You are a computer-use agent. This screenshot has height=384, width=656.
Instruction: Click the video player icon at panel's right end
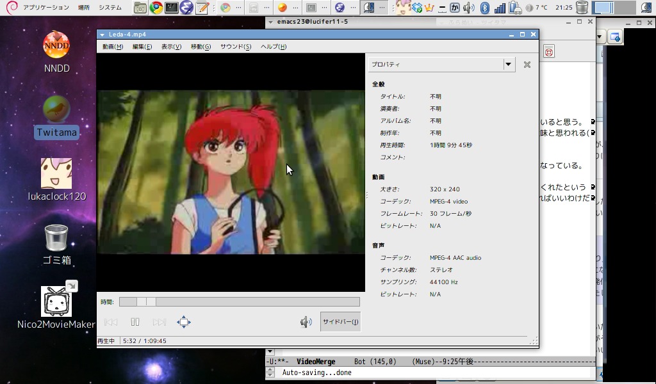[x=647, y=8]
